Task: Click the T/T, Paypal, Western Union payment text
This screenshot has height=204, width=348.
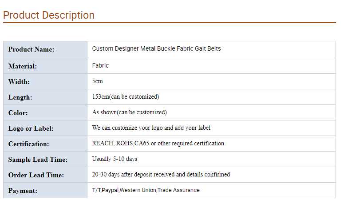Action: (146, 190)
